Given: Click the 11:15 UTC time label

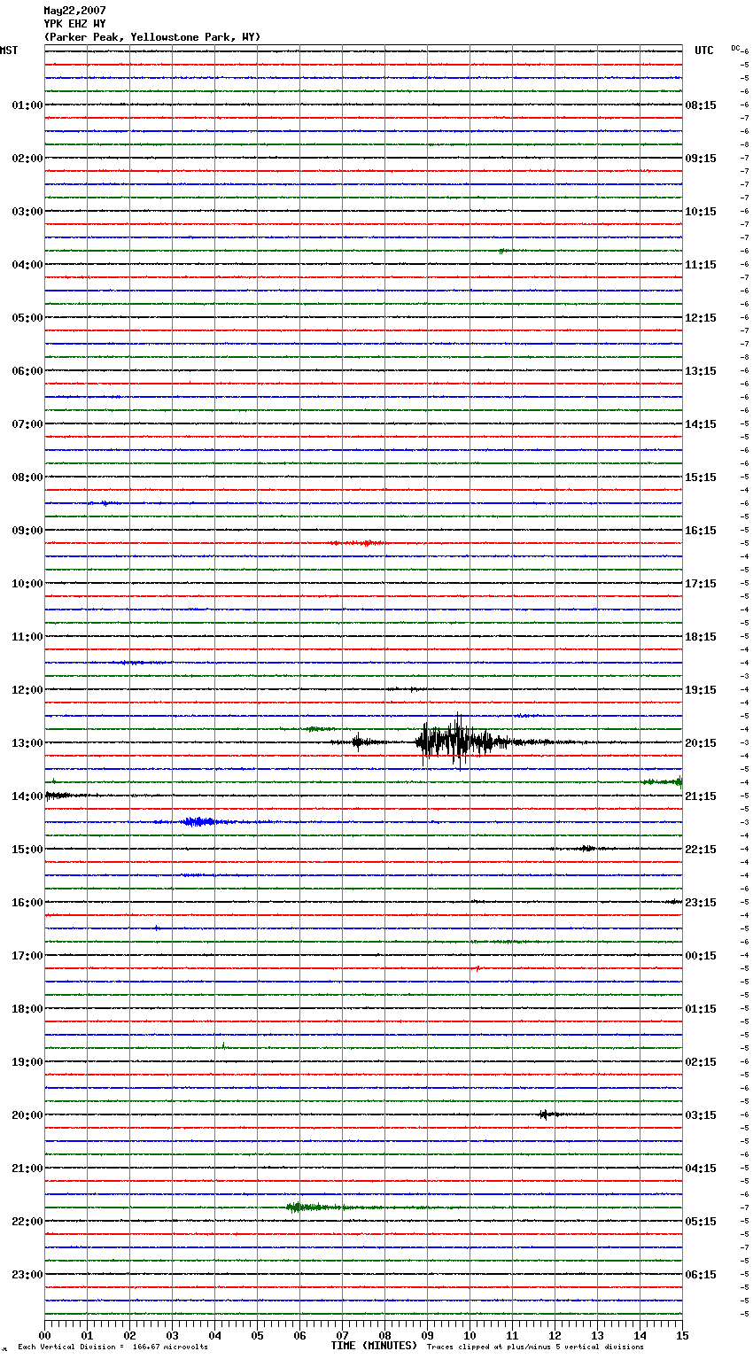Looking at the screenshot, I should click(x=701, y=265).
